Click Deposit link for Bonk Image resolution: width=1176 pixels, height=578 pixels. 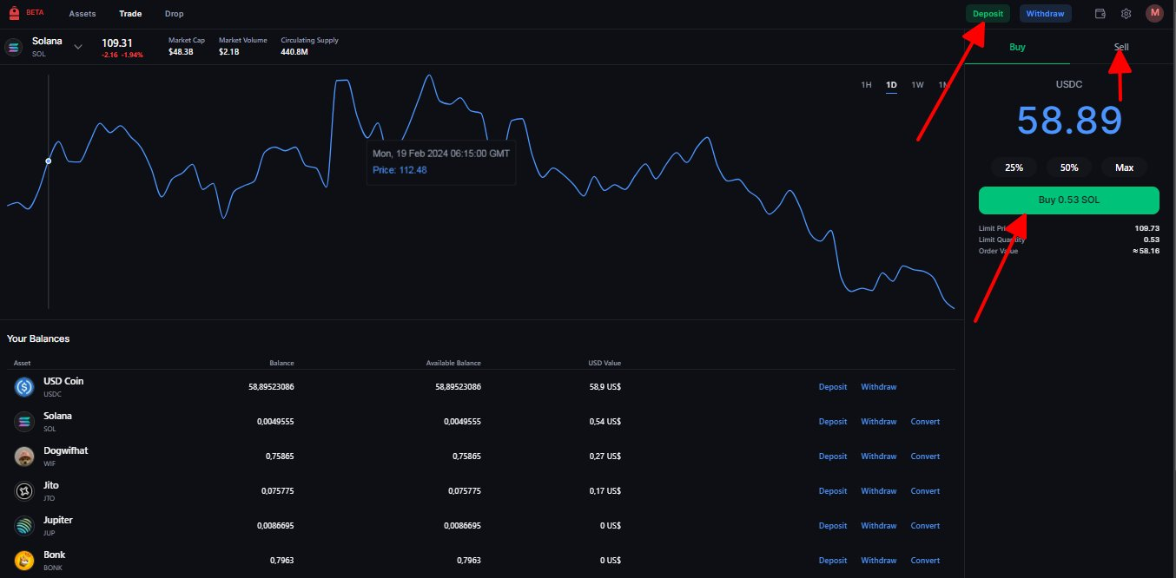click(x=832, y=561)
